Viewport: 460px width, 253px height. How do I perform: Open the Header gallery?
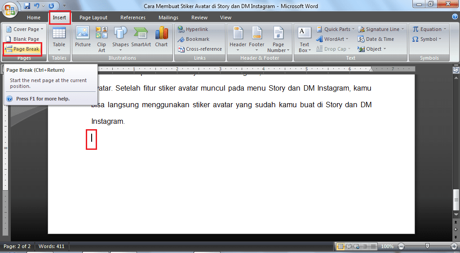pos(238,39)
